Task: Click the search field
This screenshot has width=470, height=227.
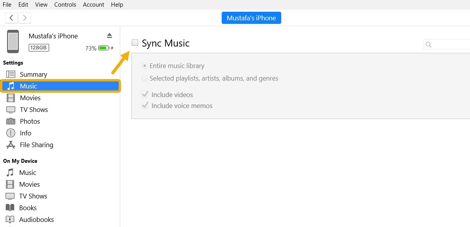Action: 446,44
